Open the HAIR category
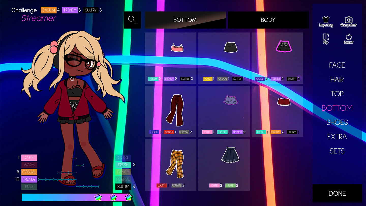 point(337,79)
